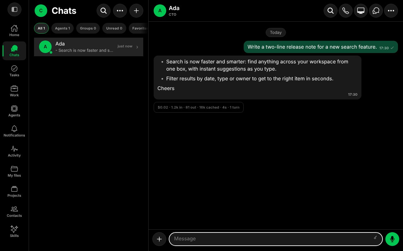Viewport: 403px width, 251px height.
Task: Click Ada's avatar in the conversation header
Action: point(160,11)
